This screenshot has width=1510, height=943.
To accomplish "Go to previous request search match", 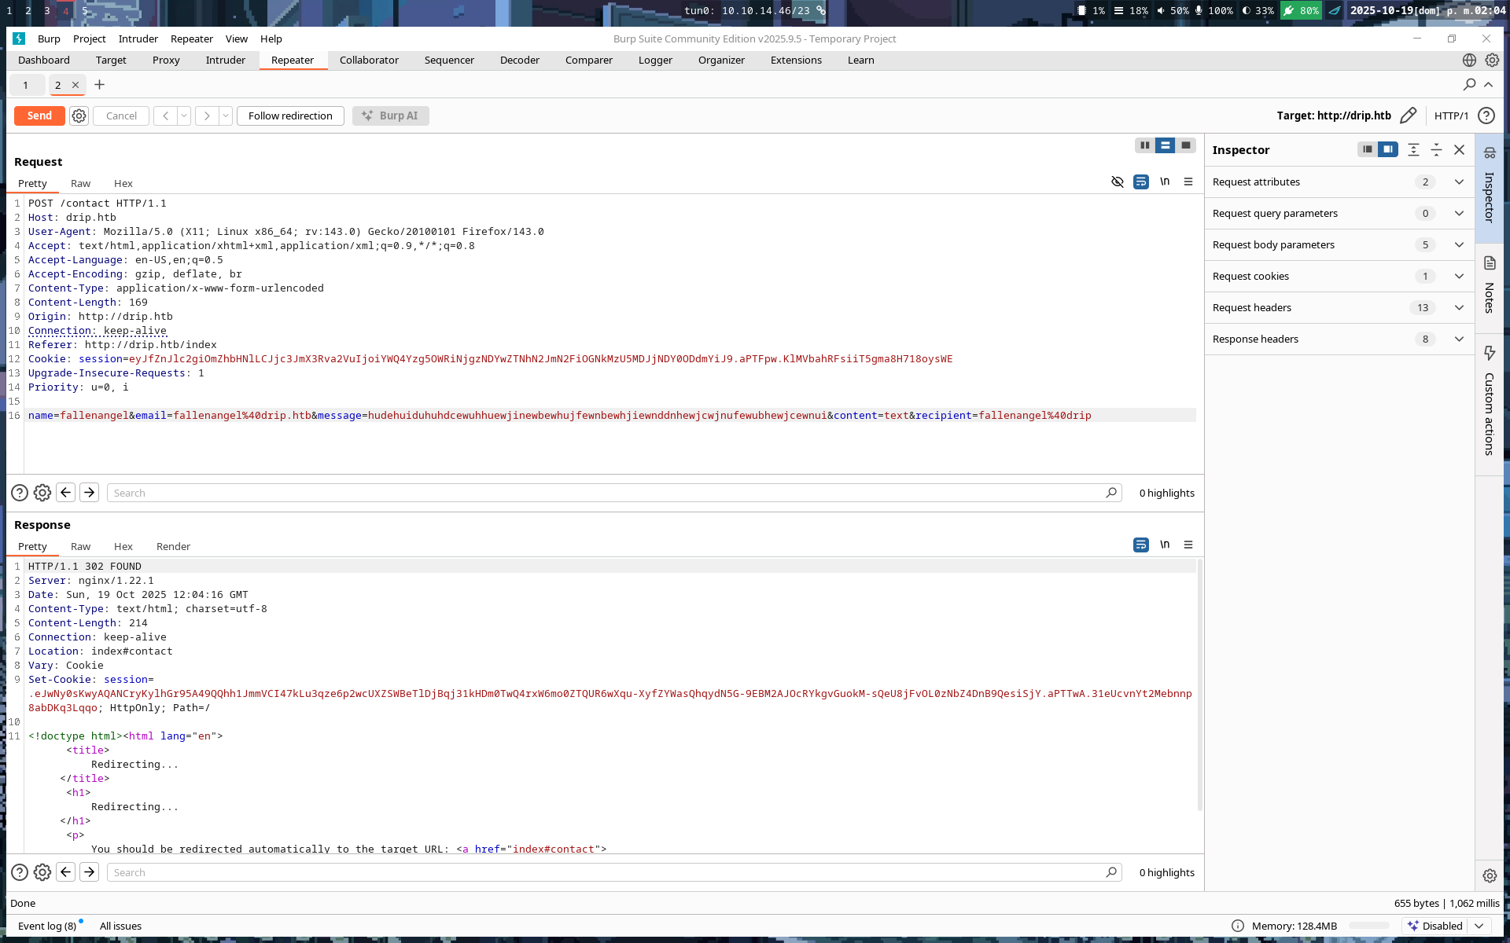I will 66,493.
